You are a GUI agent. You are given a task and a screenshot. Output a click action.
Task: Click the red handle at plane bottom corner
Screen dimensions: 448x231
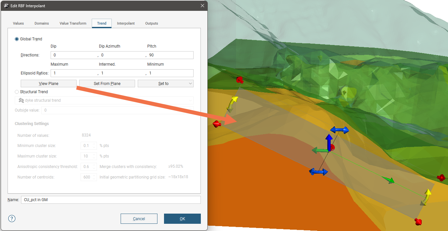(x=418, y=222)
